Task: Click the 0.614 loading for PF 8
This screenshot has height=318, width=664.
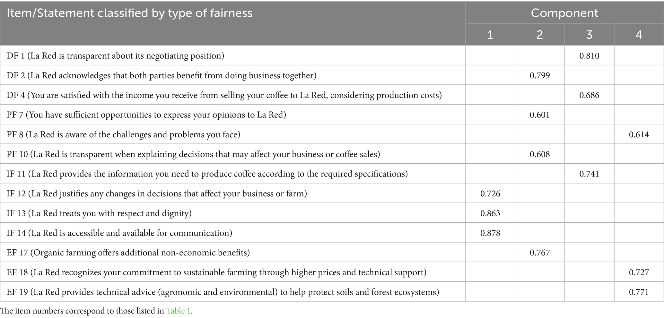Action: click(639, 135)
